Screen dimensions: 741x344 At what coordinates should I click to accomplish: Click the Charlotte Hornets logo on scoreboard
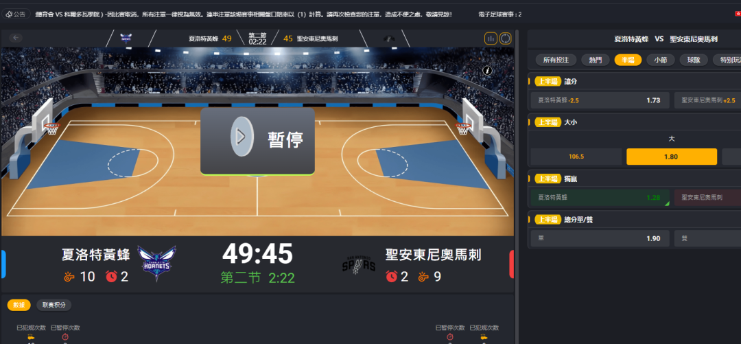pyautogui.click(x=157, y=263)
